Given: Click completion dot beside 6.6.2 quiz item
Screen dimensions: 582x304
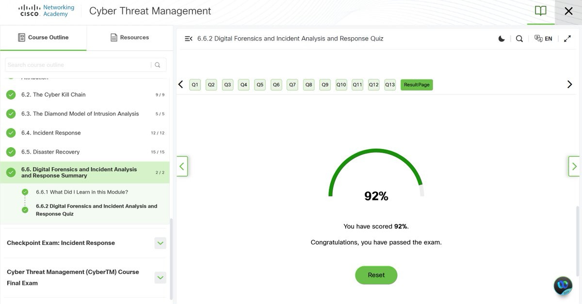Looking at the screenshot, I should click(25, 210).
